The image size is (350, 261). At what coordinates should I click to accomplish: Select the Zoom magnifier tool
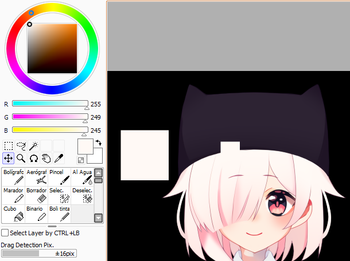tap(21, 159)
